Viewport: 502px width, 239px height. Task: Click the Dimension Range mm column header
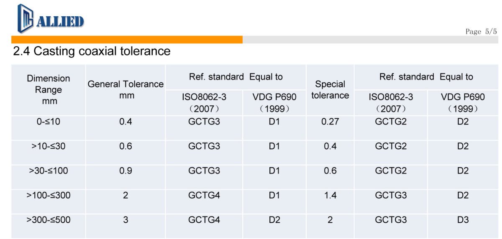49,90
